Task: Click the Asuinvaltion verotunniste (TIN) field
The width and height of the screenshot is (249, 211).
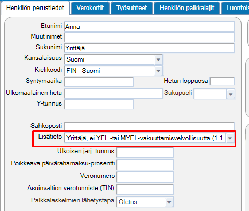Action: [145, 189]
